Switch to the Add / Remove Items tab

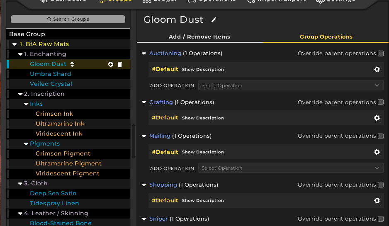[199, 37]
